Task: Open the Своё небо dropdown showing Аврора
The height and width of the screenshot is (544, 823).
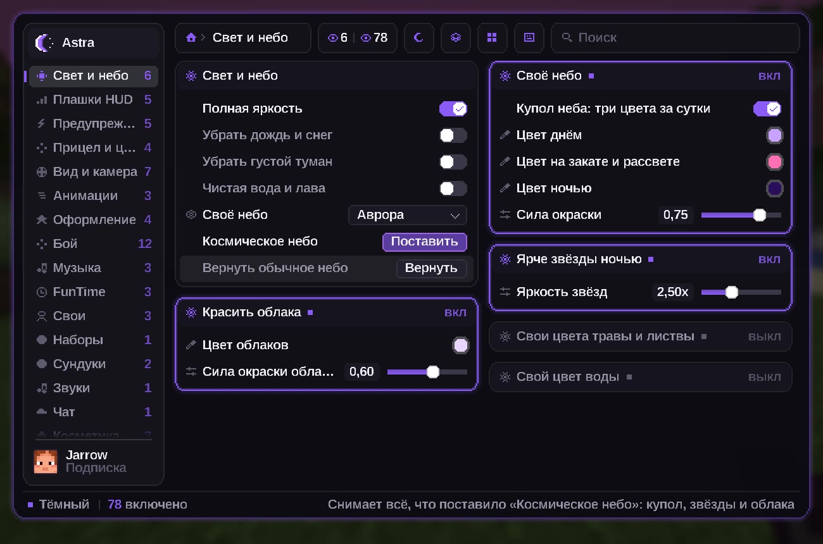Action: 408,215
